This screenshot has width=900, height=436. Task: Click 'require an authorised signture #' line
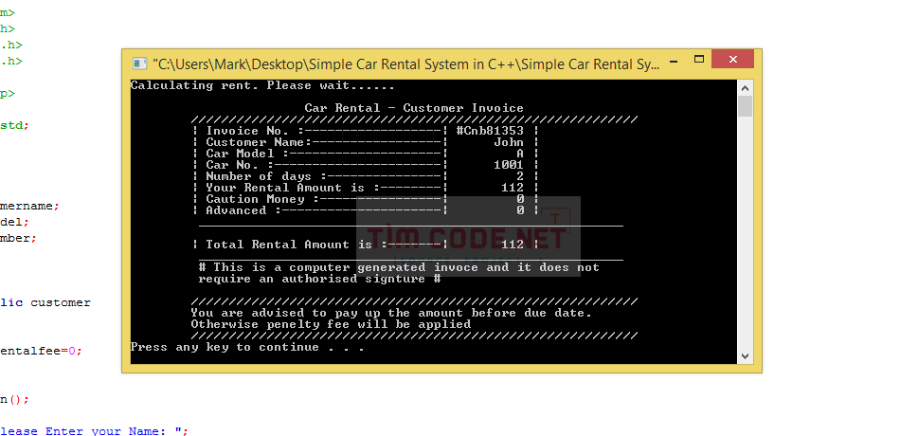pos(319,280)
